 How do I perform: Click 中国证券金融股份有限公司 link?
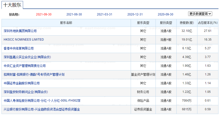click(x=22, y=83)
